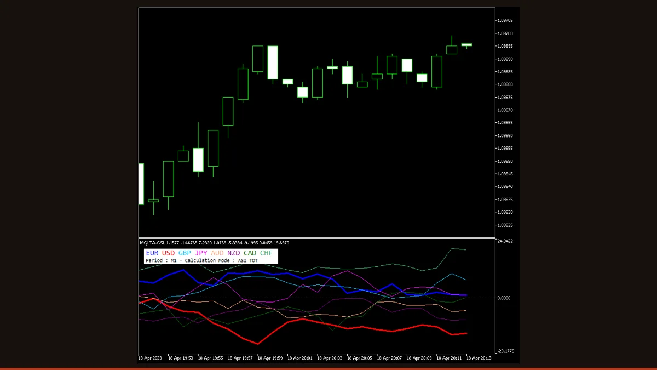This screenshot has height=370, width=657.
Task: Click the GBP currency label in legend
Action: click(x=185, y=253)
